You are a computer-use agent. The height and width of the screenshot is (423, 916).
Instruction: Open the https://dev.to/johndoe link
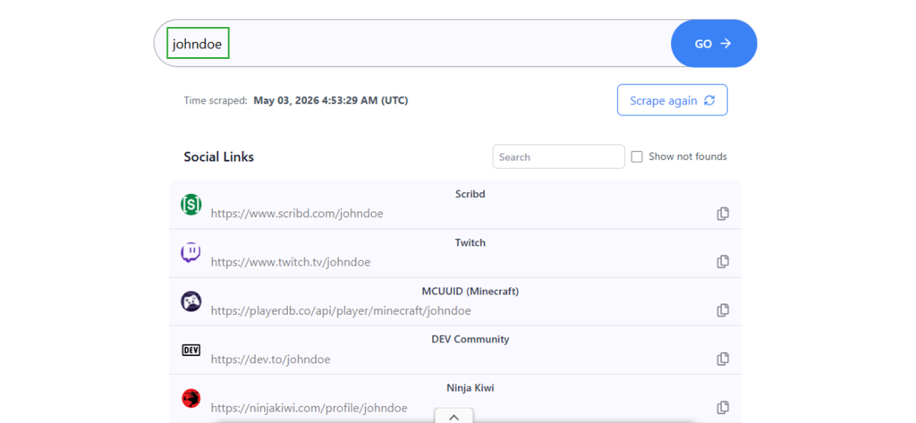point(270,360)
